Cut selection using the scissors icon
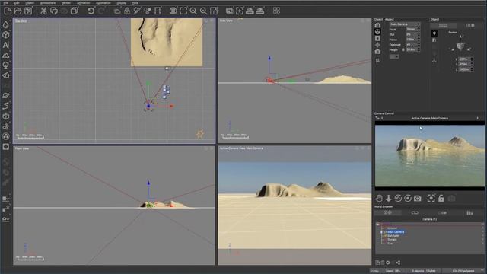Screen dimensions: 487x274 click(43, 11)
